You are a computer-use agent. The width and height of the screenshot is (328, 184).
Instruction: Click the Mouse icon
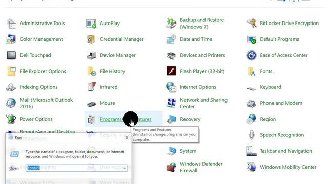91,104
